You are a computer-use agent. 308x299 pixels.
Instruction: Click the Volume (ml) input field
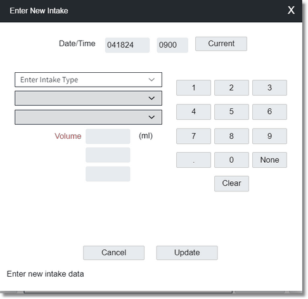click(x=108, y=136)
